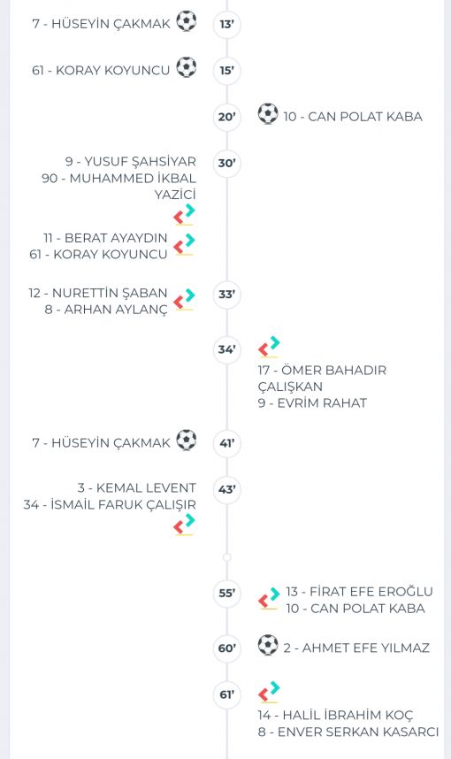Click the ball icon for Can Polat Kaba goal
451x759 pixels.
pyautogui.click(x=268, y=114)
